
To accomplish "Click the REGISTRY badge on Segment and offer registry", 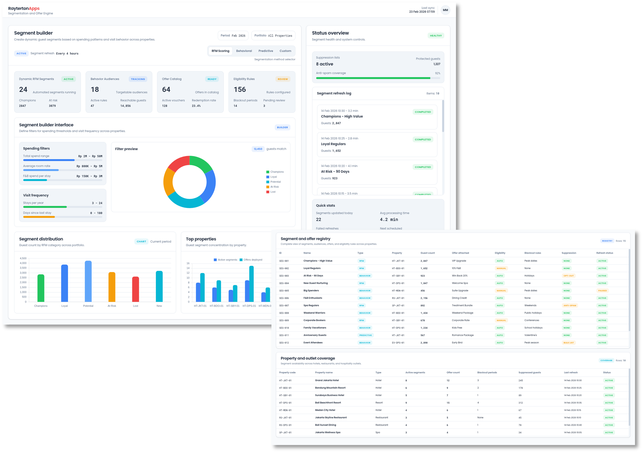I will (x=607, y=241).
